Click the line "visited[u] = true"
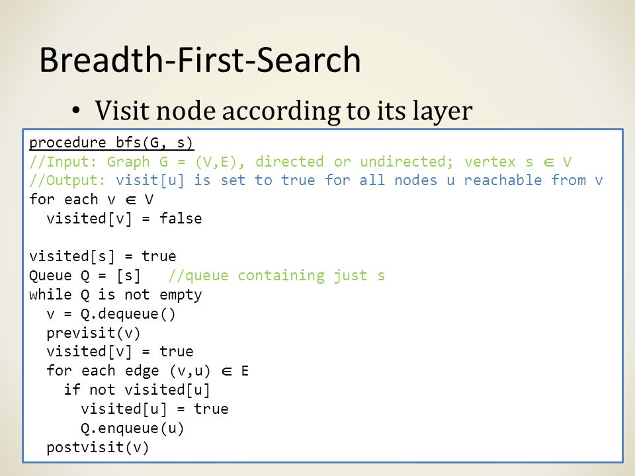 click(x=154, y=409)
